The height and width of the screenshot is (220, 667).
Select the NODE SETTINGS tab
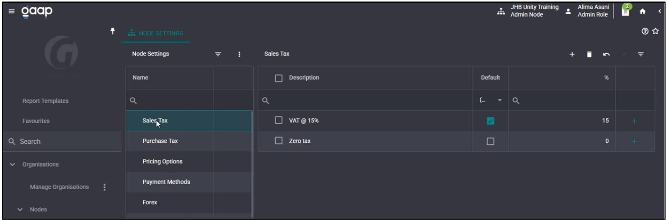coord(156,33)
